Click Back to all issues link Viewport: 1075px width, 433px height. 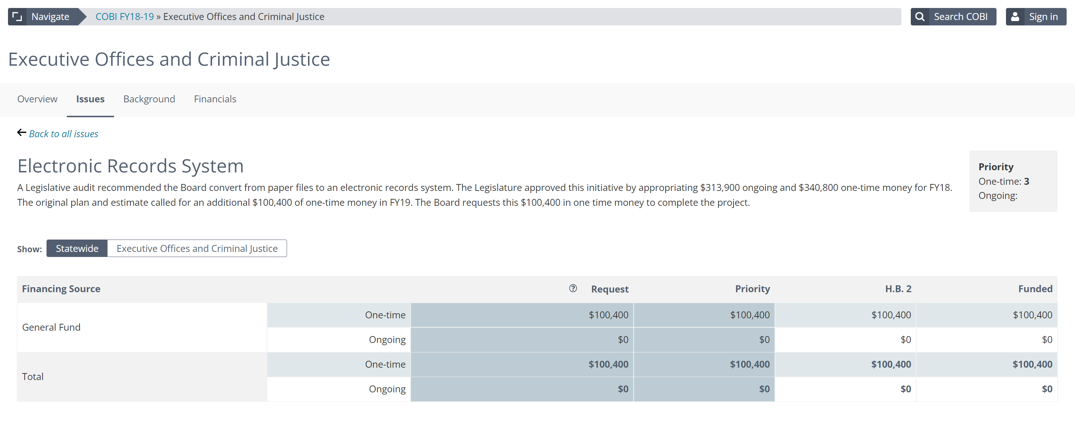pyautogui.click(x=64, y=134)
